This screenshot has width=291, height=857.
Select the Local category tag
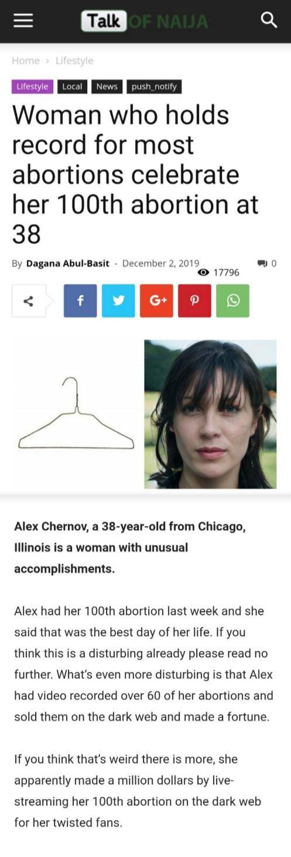click(x=72, y=87)
